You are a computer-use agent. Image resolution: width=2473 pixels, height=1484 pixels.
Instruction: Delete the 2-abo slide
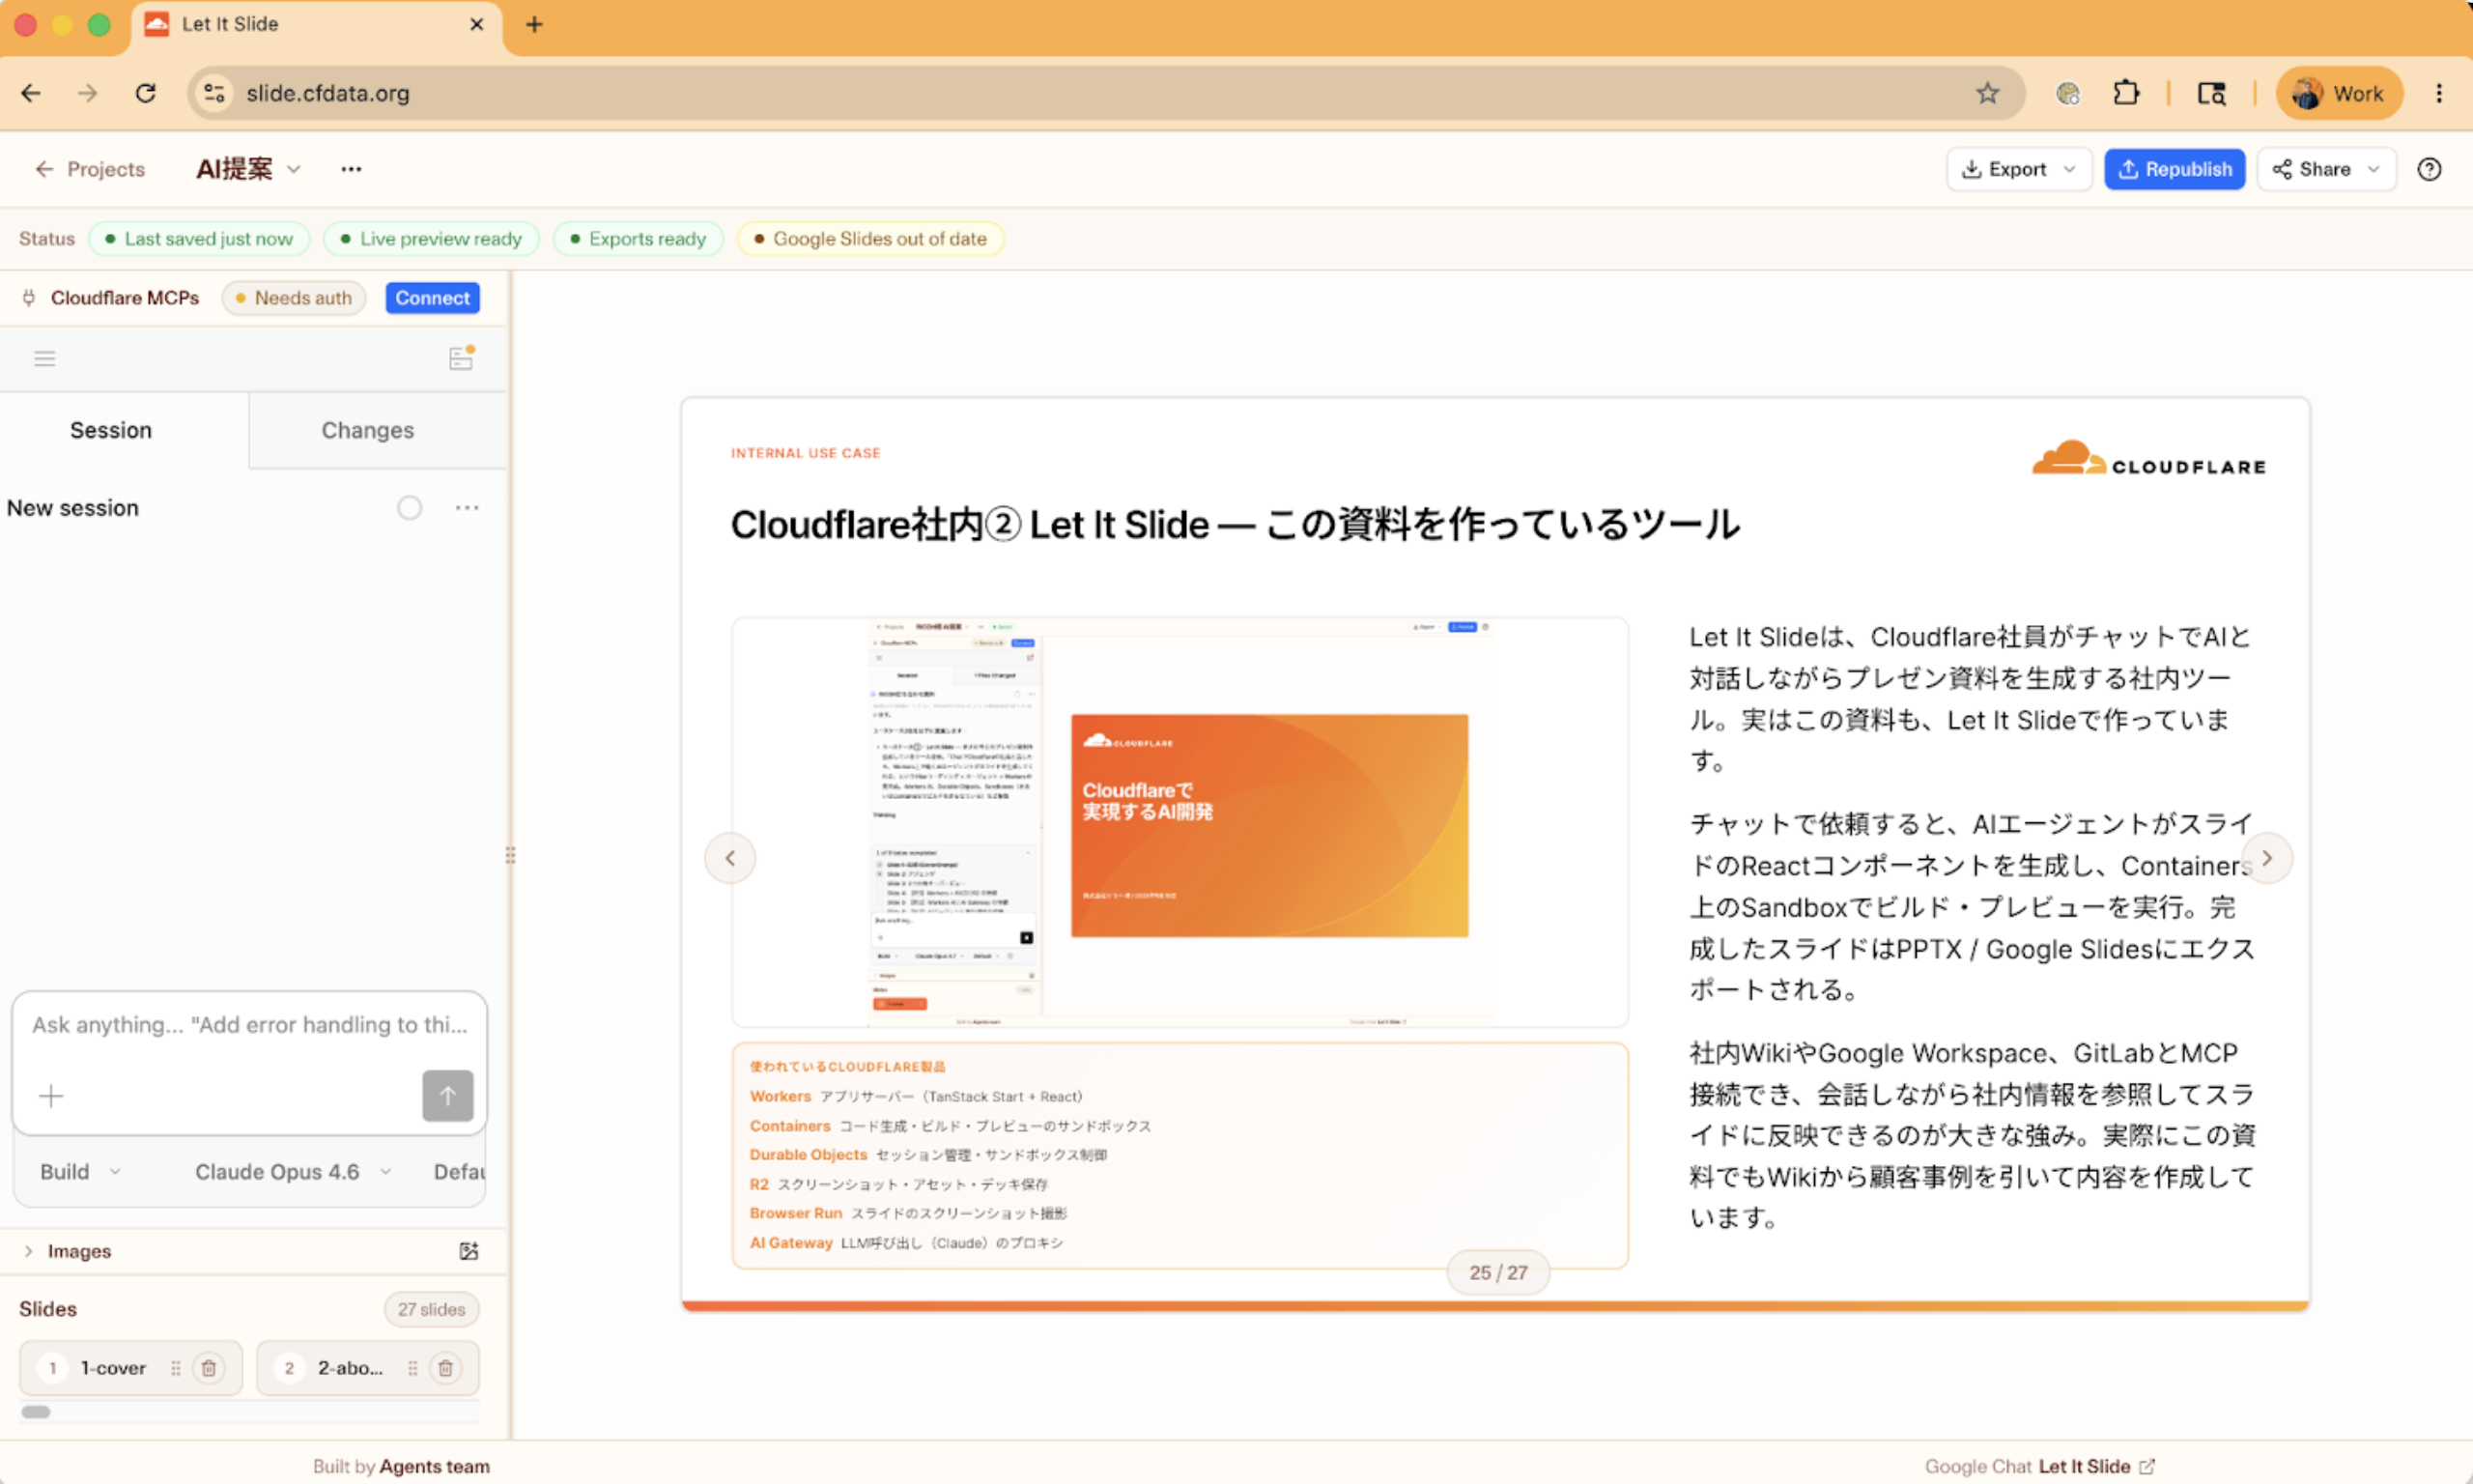click(446, 1368)
